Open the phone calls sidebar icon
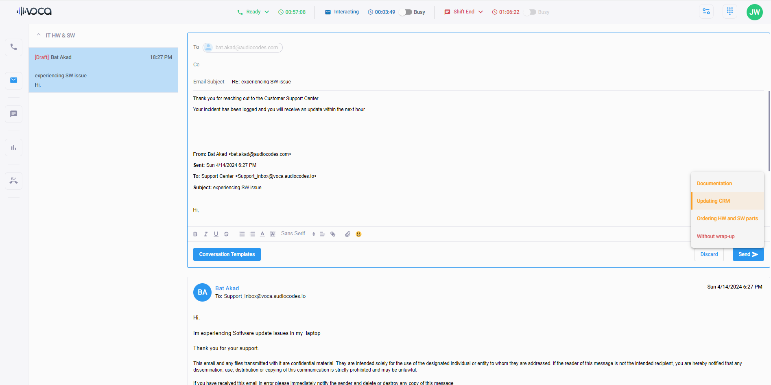This screenshot has width=771, height=385. 13,47
